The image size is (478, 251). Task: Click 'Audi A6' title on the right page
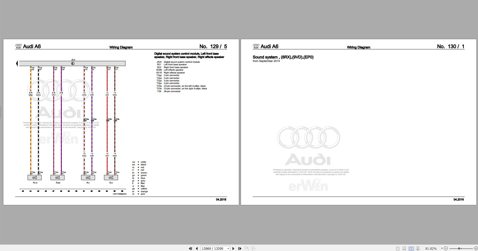269,46
